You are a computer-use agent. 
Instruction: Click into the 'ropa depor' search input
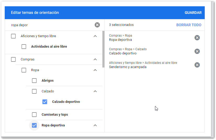[x=50, y=25]
